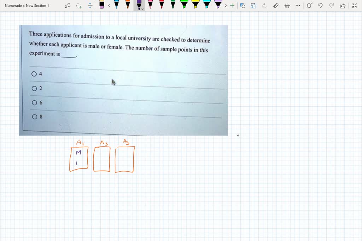
Task: Exit full screen mode
Action: click(354, 6)
